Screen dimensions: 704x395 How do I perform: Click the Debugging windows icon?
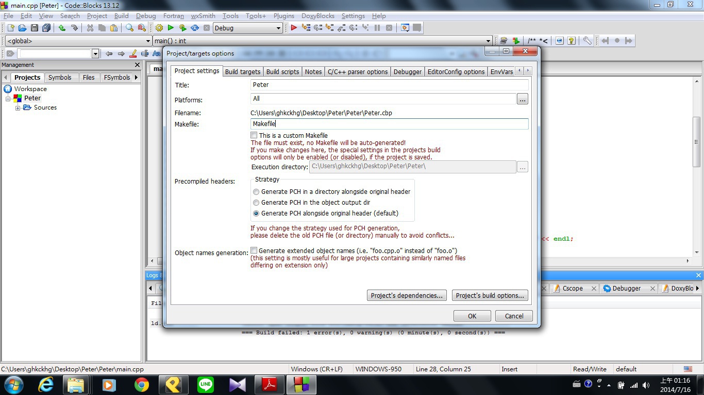coord(405,28)
